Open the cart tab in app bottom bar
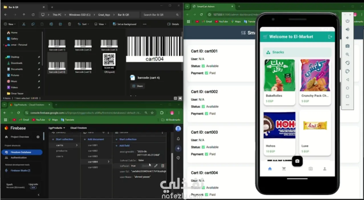This screenshot has width=364, height=200. point(284,169)
